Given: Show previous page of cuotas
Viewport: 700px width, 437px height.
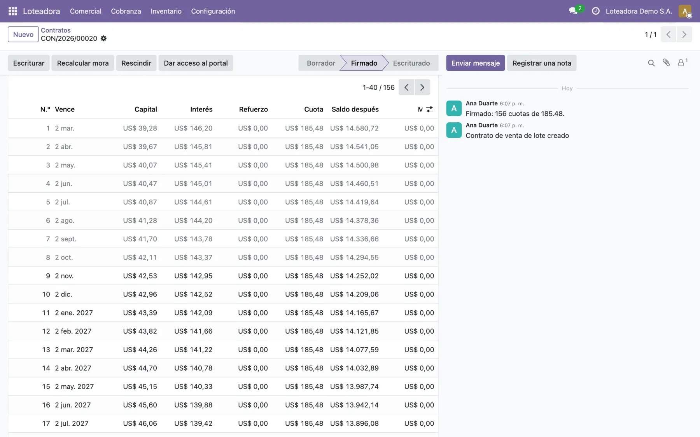Looking at the screenshot, I should pyautogui.click(x=406, y=87).
